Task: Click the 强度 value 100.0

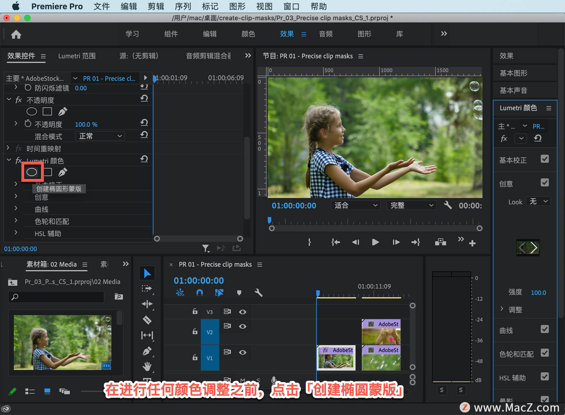Action: pyautogui.click(x=538, y=292)
